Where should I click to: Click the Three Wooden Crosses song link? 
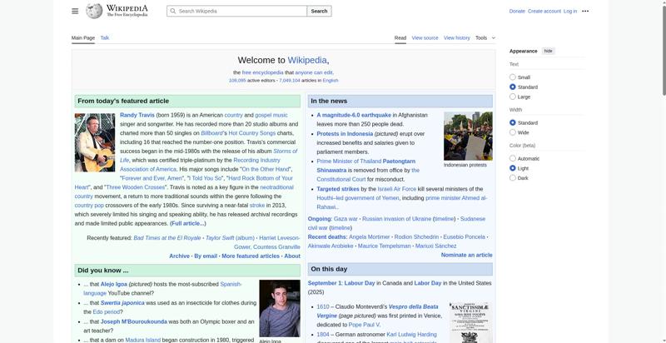(135, 187)
